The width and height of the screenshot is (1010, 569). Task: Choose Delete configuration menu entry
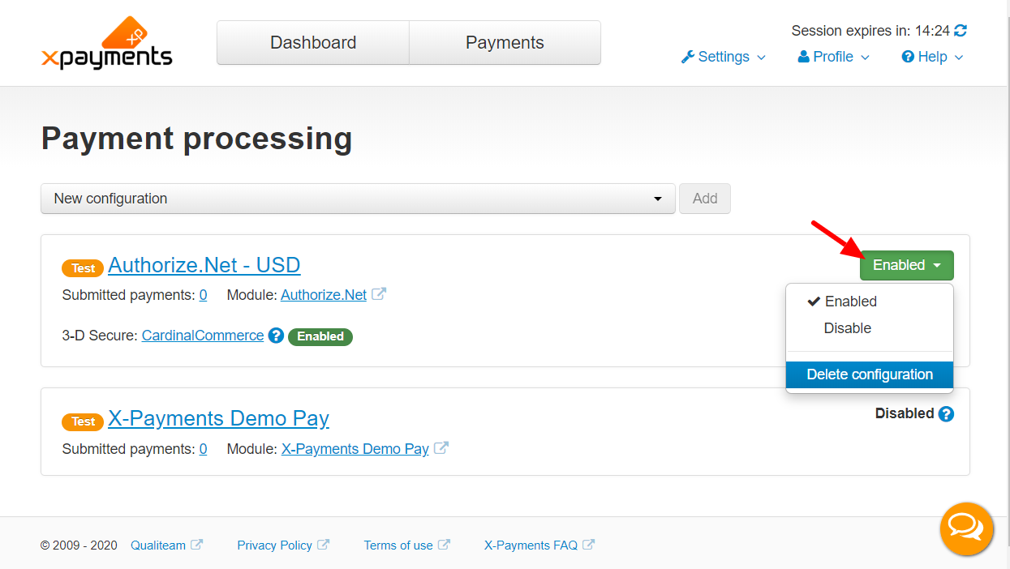click(870, 374)
